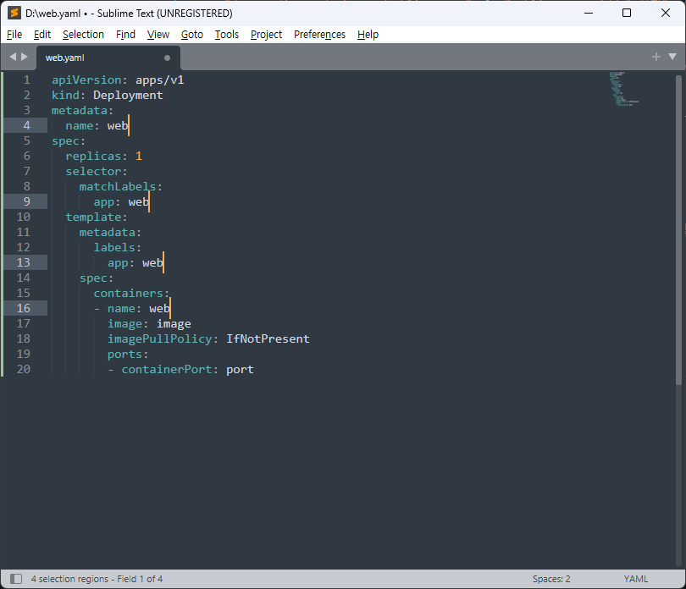Open the Goto menu
The image size is (686, 589).
pos(191,34)
